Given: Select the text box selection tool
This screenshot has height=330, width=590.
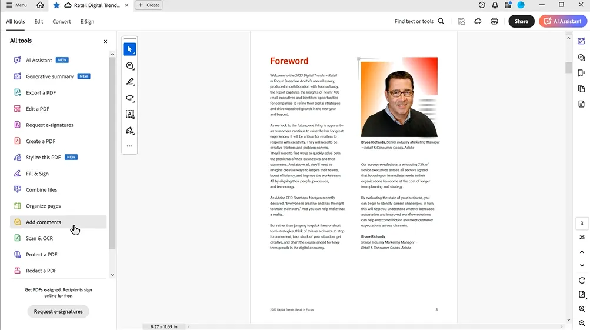Looking at the screenshot, I should click(x=130, y=114).
